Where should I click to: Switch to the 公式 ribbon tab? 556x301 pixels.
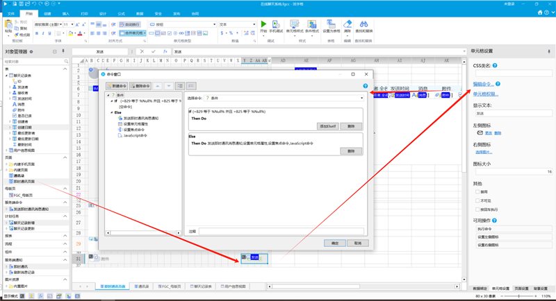point(121,13)
